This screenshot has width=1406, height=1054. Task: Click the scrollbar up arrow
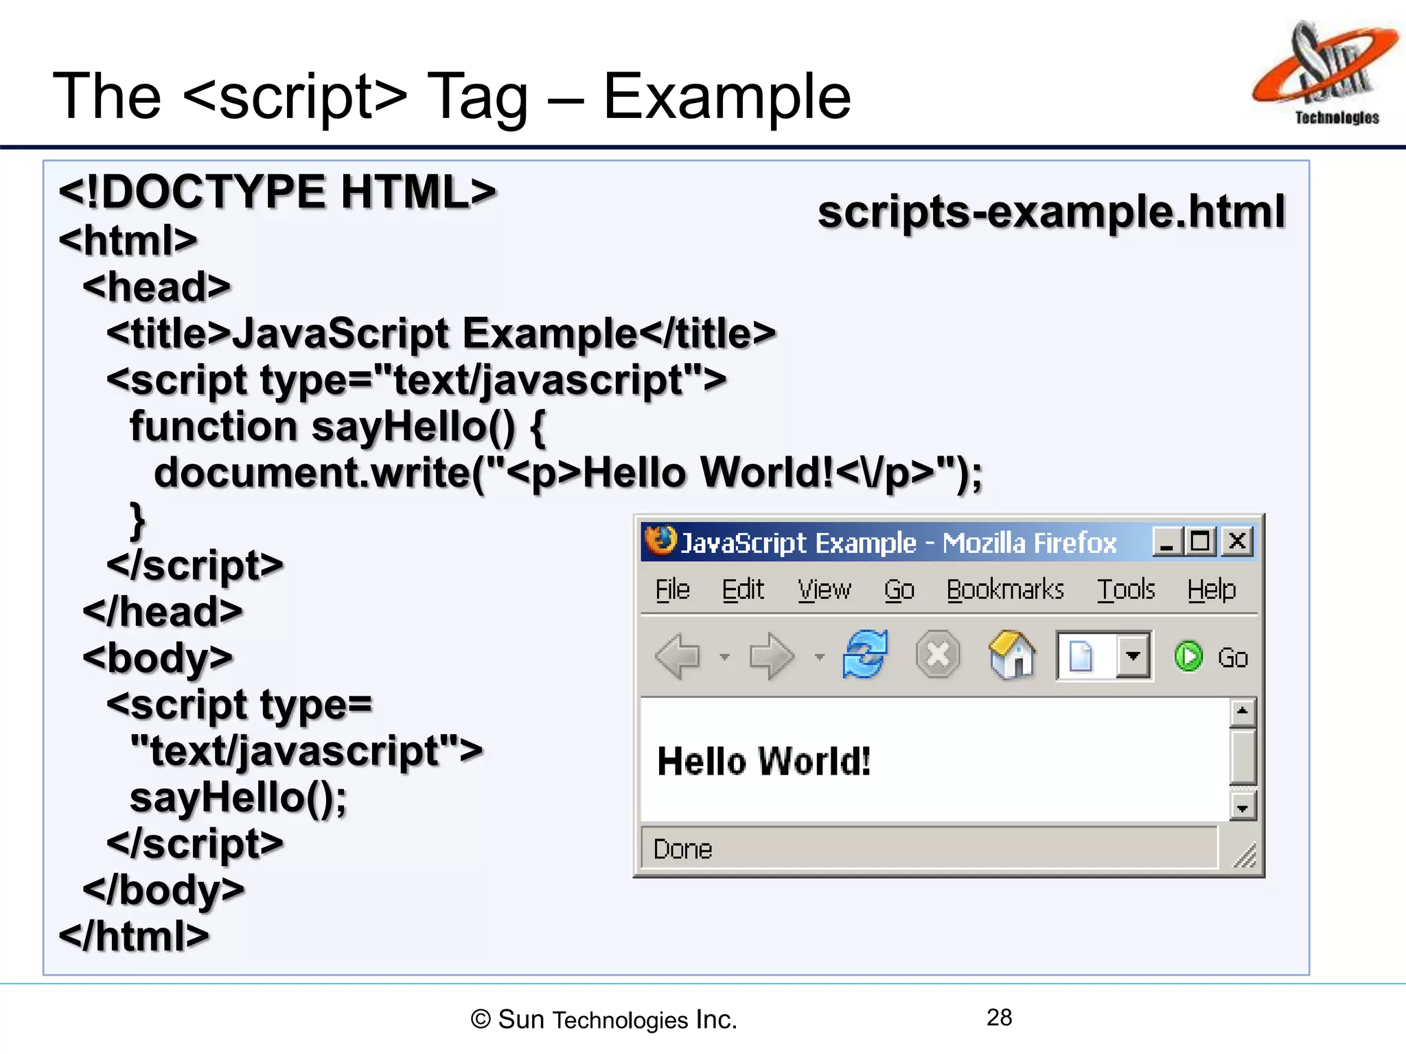click(x=1242, y=712)
